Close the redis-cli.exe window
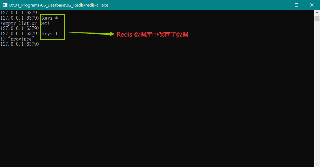Image resolution: width=320 pixels, height=167 pixels. pos(312,5)
